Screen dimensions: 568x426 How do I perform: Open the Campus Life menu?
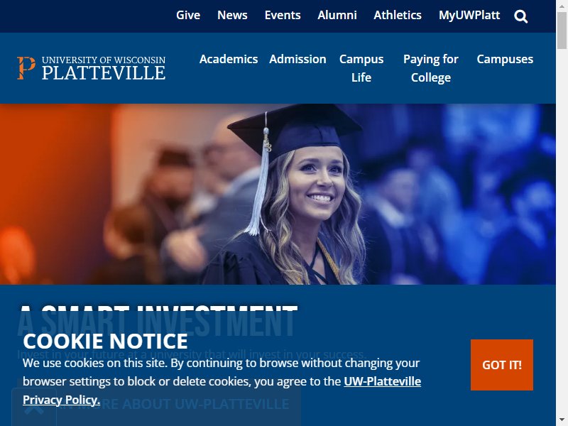(361, 68)
